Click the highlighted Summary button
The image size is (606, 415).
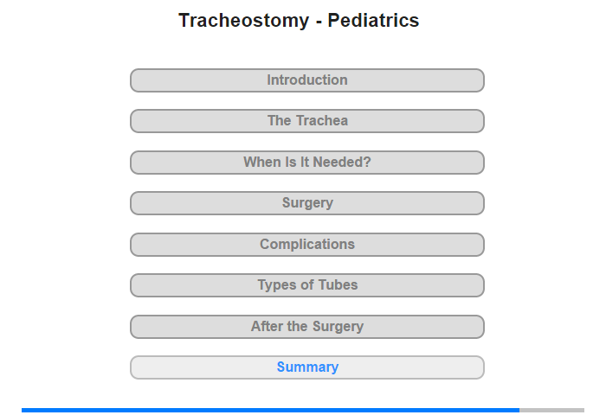point(306,367)
